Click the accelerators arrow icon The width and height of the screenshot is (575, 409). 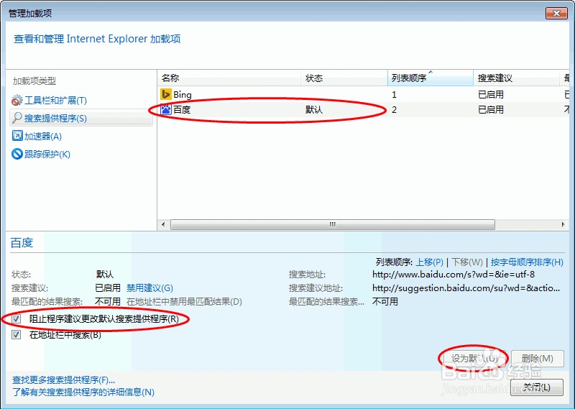pos(17,136)
